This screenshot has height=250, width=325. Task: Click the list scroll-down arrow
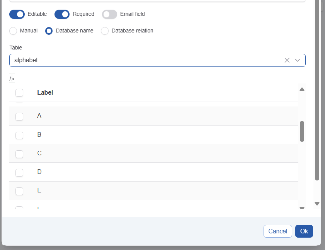pyautogui.click(x=302, y=208)
